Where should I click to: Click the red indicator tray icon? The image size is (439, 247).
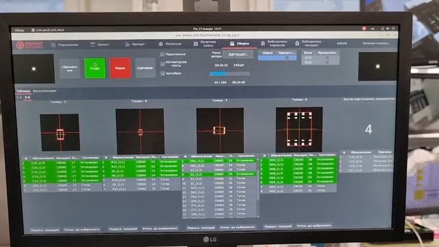(364, 28)
